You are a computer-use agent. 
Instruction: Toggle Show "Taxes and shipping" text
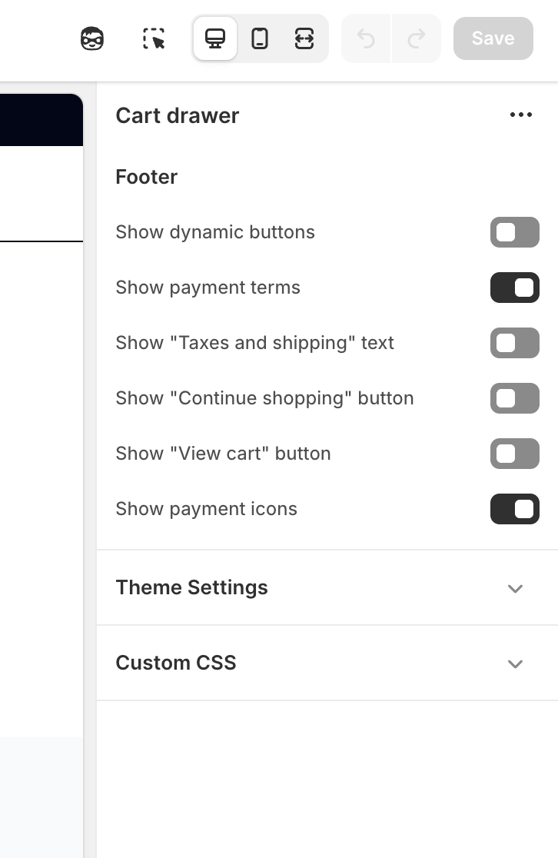pos(514,343)
